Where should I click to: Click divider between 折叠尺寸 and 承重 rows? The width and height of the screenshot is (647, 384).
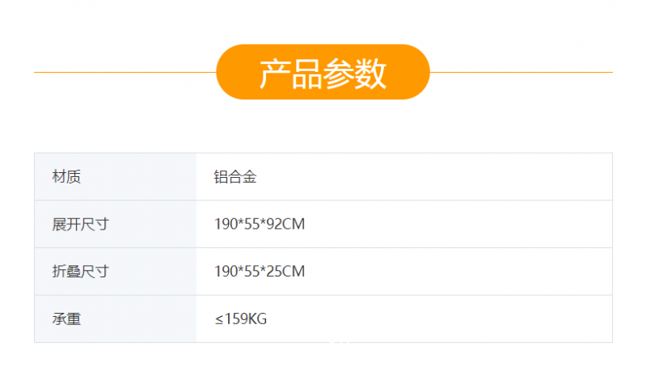click(323, 295)
